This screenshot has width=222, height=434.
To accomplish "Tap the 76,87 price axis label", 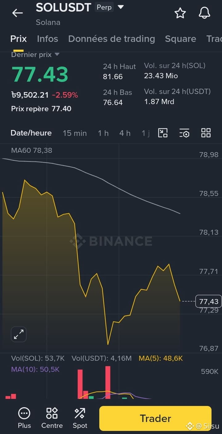I will pos(209,348).
